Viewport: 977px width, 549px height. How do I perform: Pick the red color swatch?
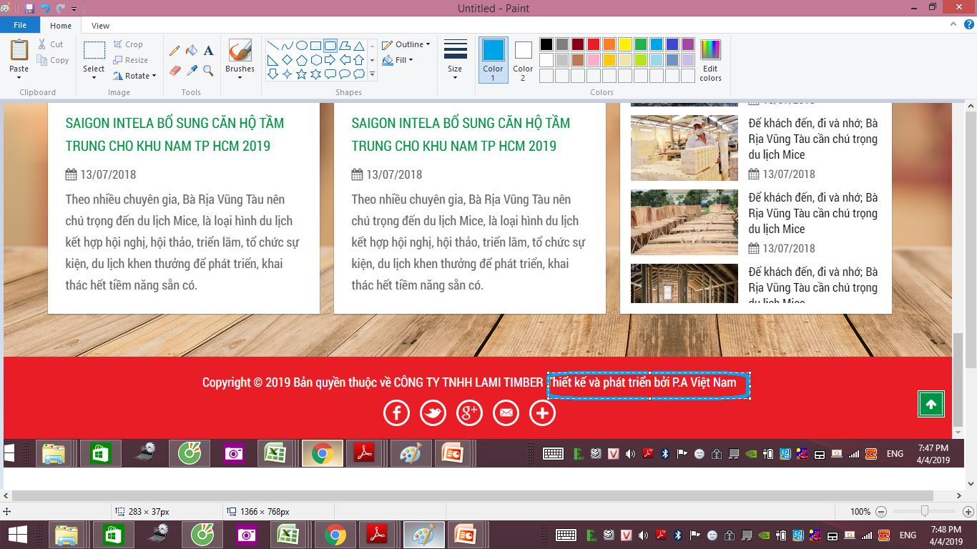point(594,44)
